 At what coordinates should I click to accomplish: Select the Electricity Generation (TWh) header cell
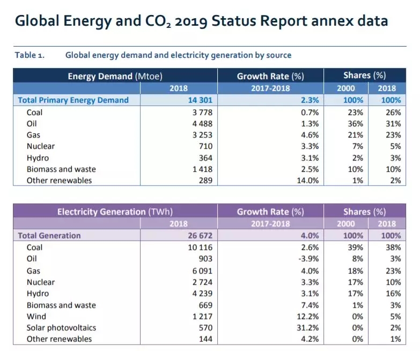pos(115,212)
